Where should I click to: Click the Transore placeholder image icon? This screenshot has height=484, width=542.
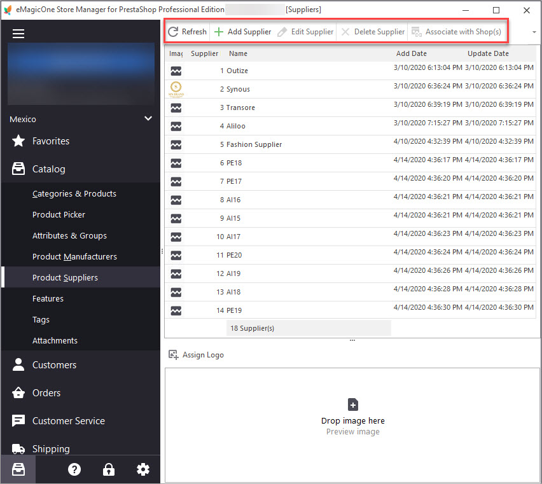pyautogui.click(x=176, y=107)
